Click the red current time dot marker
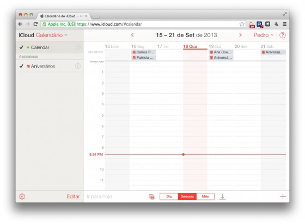305x224 pixels. click(x=183, y=155)
